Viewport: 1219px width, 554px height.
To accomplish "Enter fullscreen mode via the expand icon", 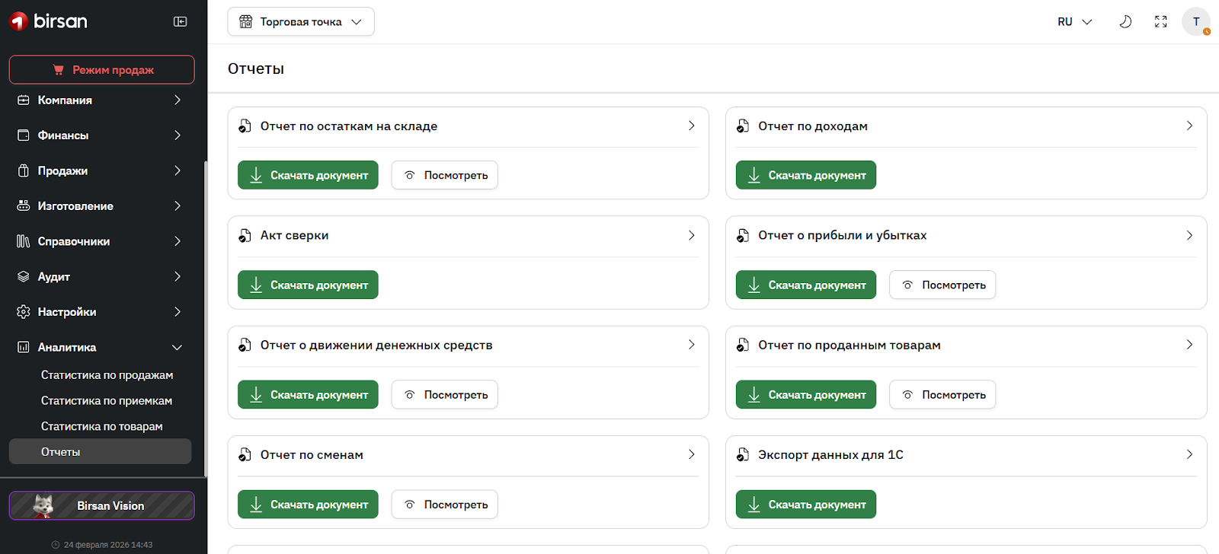I will click(1160, 22).
